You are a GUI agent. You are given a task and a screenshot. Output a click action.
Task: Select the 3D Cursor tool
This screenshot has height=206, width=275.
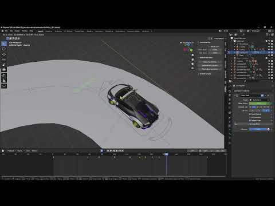click(4, 49)
